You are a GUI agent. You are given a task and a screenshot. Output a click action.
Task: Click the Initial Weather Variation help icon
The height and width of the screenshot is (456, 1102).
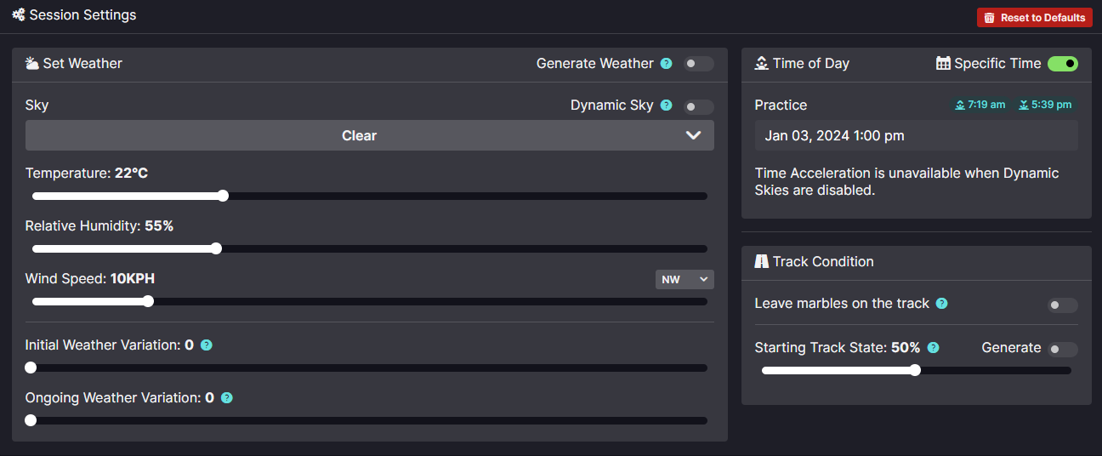(x=206, y=345)
